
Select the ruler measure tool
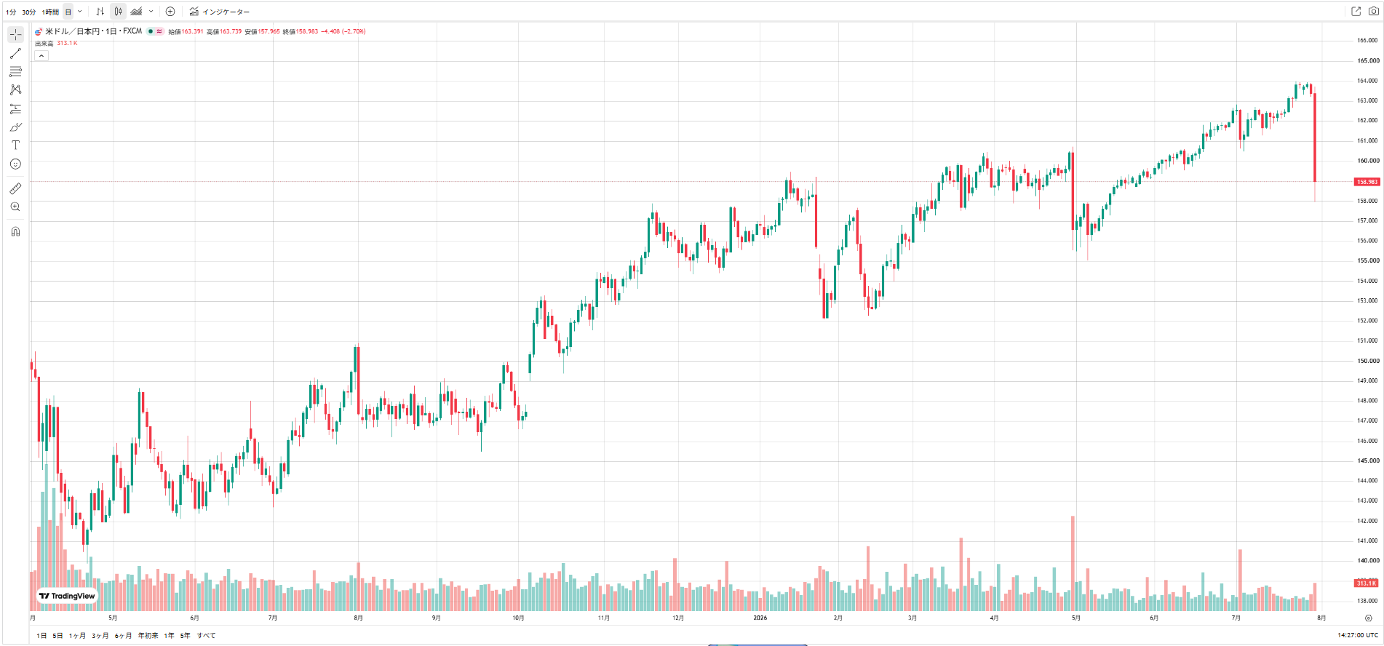pyautogui.click(x=15, y=188)
